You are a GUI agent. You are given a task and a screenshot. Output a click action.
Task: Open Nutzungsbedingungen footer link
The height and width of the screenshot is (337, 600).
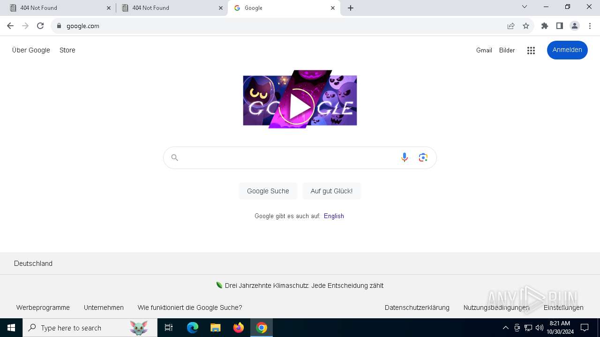pos(496,308)
